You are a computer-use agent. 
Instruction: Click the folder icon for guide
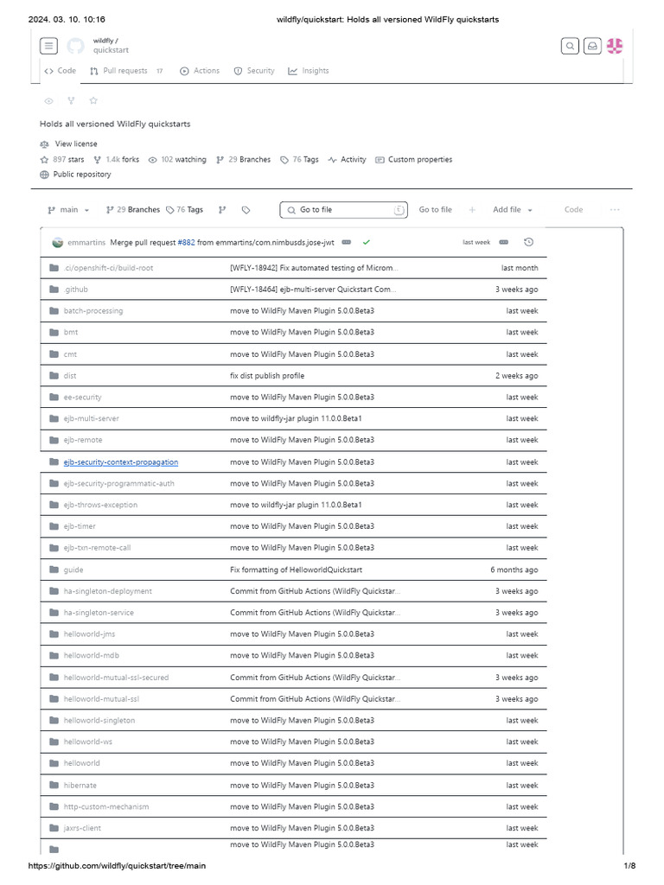pyautogui.click(x=54, y=570)
